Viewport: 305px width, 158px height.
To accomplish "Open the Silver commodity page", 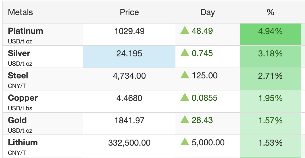I will click(x=19, y=53).
